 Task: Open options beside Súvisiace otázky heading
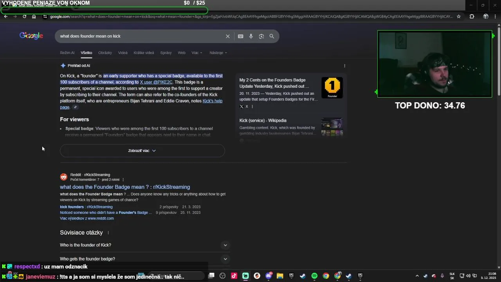pos(108,233)
